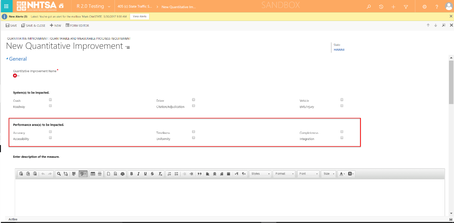Screen dimensions: 454x223
Task: Check the Crash system checkbox
Action: click(x=51, y=100)
